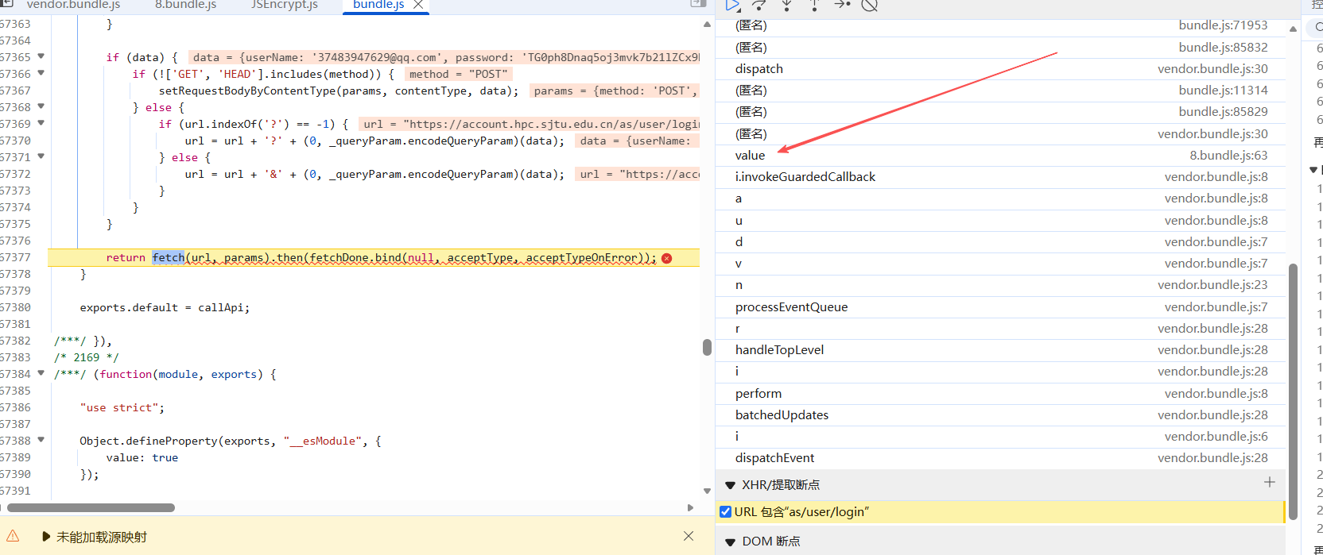Select the bundle.js tab
This screenshot has height=555, width=1323.
point(378,5)
